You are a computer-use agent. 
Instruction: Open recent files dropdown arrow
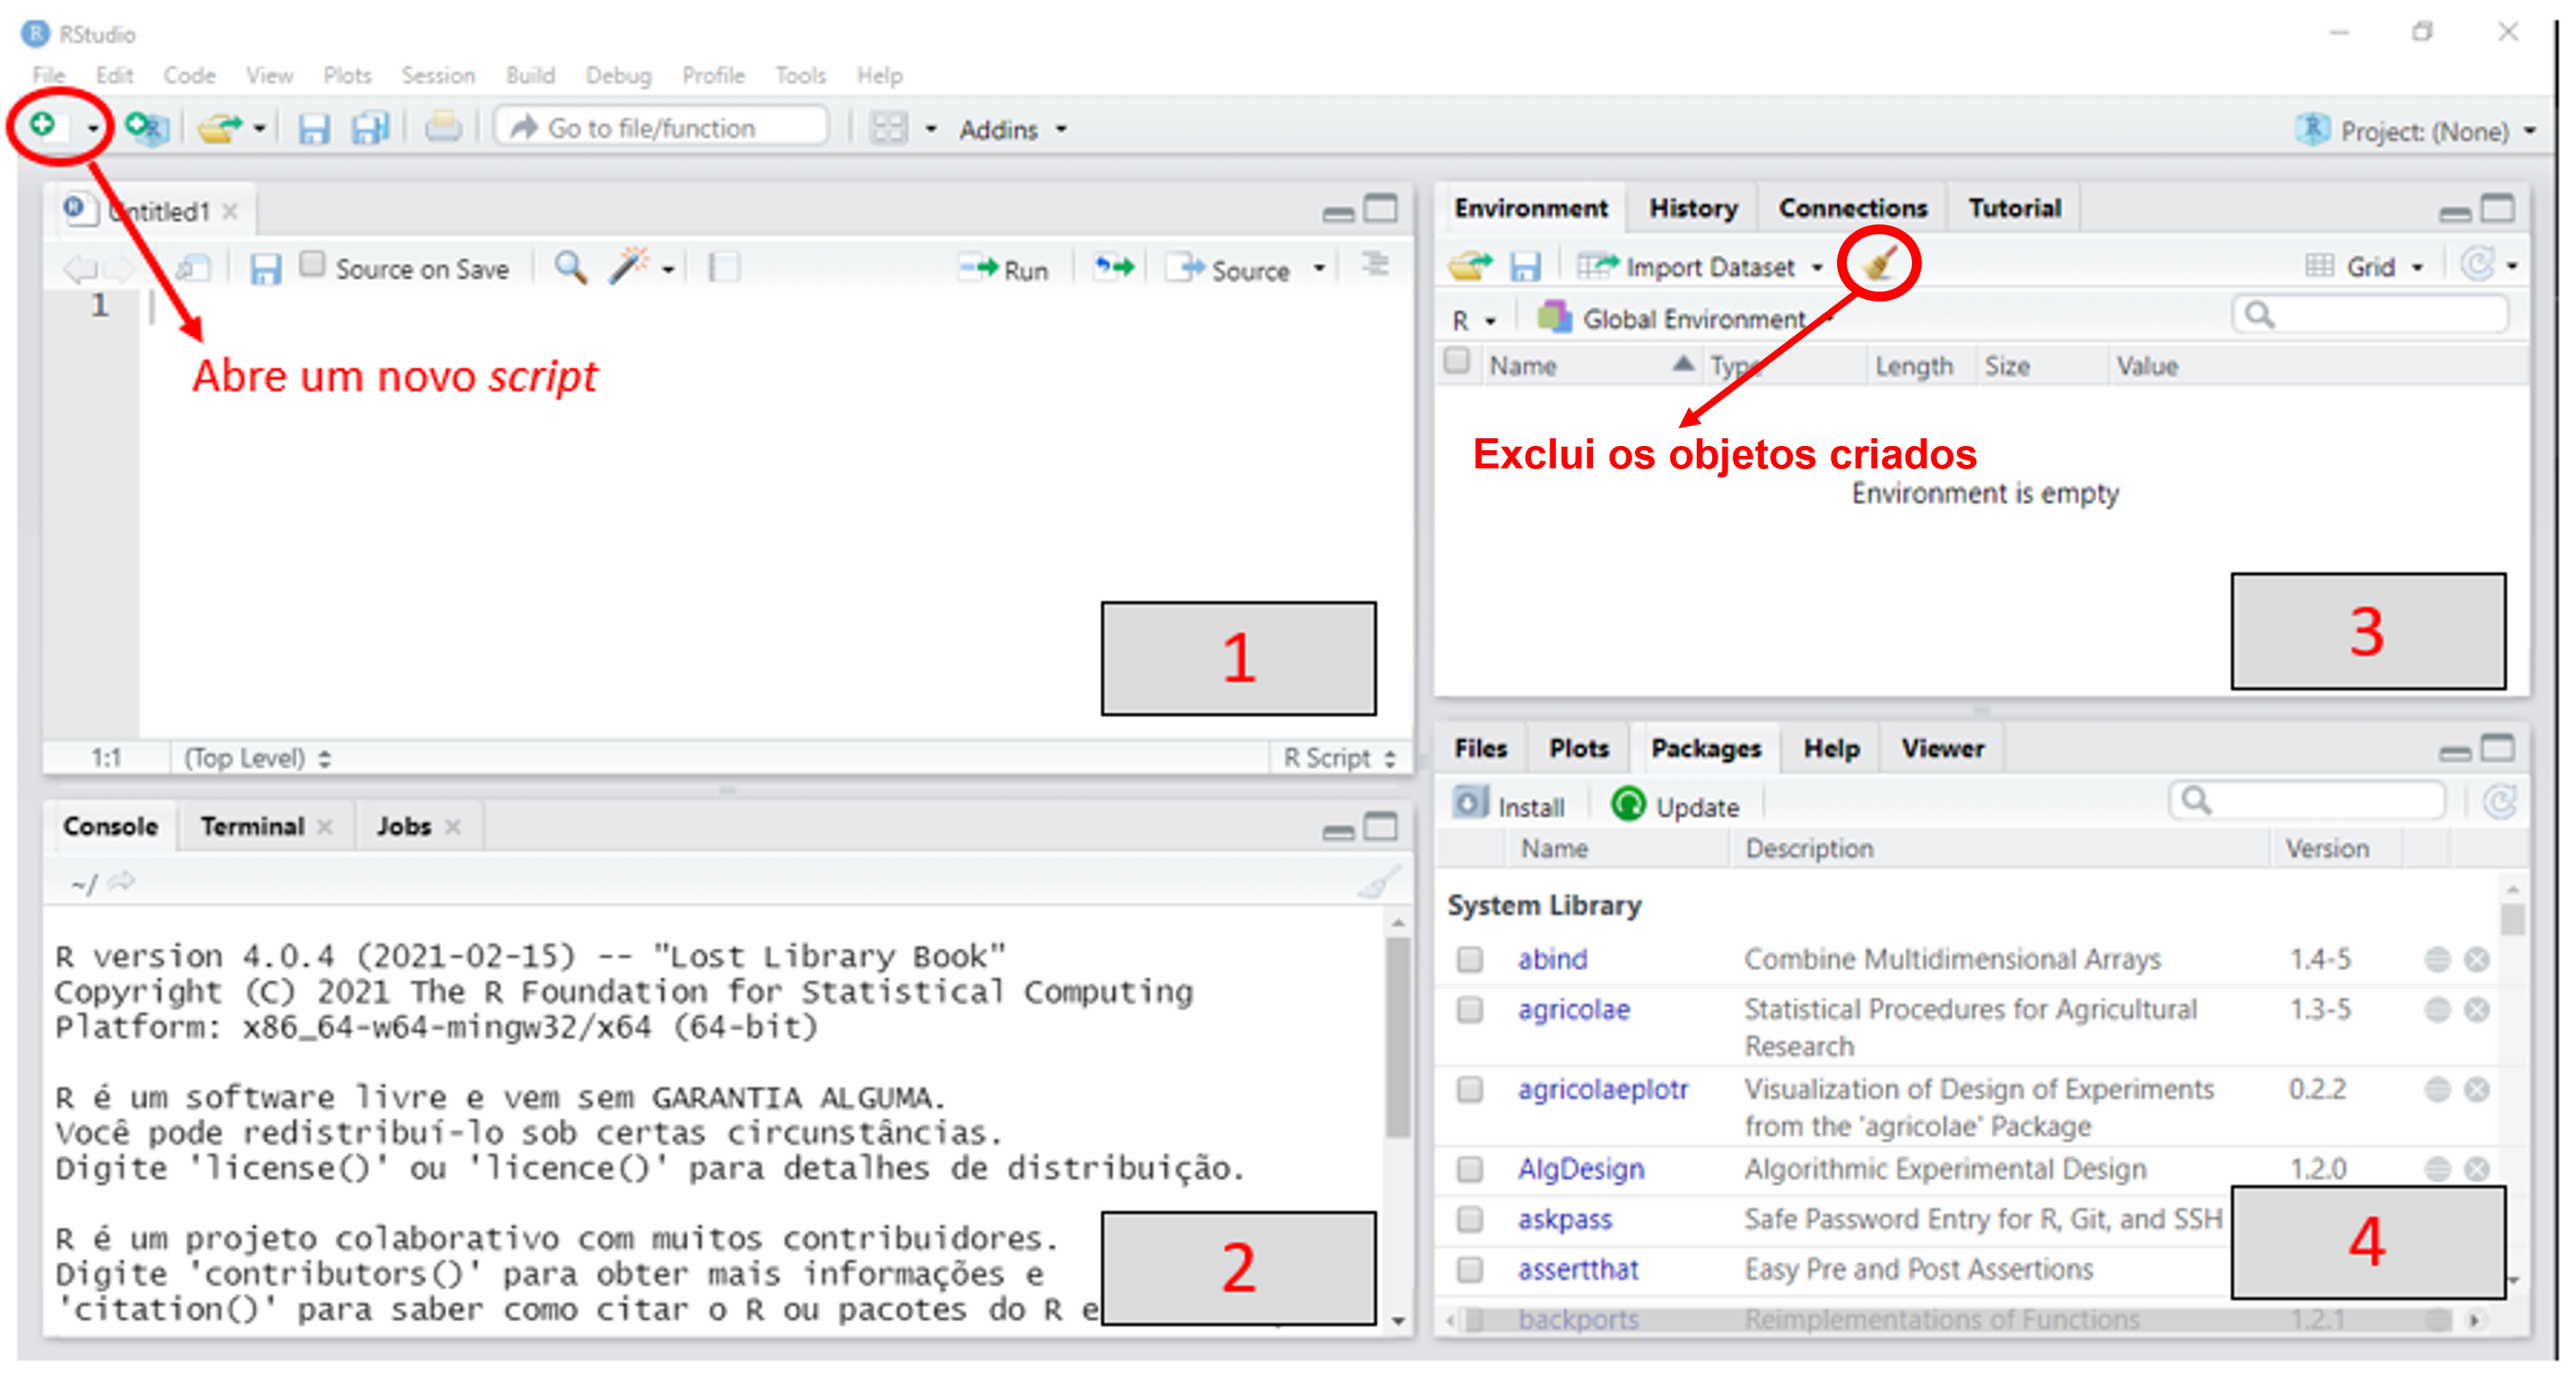click(259, 129)
